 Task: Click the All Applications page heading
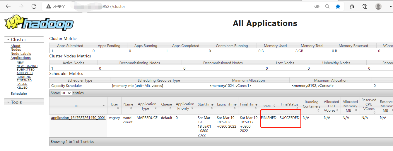tap(265, 23)
